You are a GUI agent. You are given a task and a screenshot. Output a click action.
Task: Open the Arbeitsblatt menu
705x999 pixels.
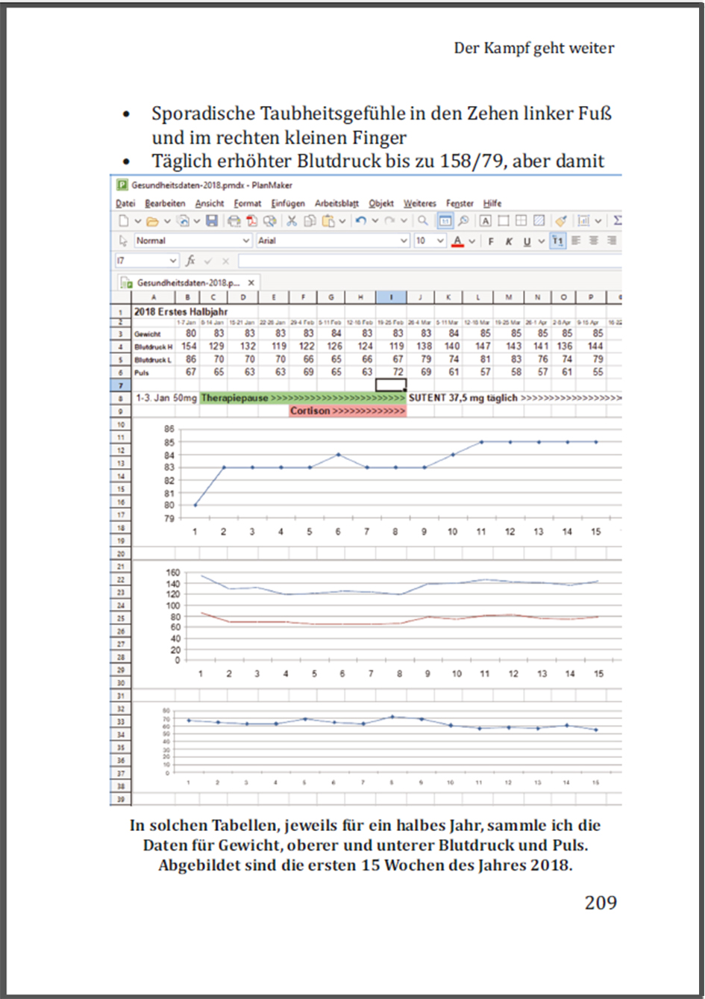coord(336,203)
